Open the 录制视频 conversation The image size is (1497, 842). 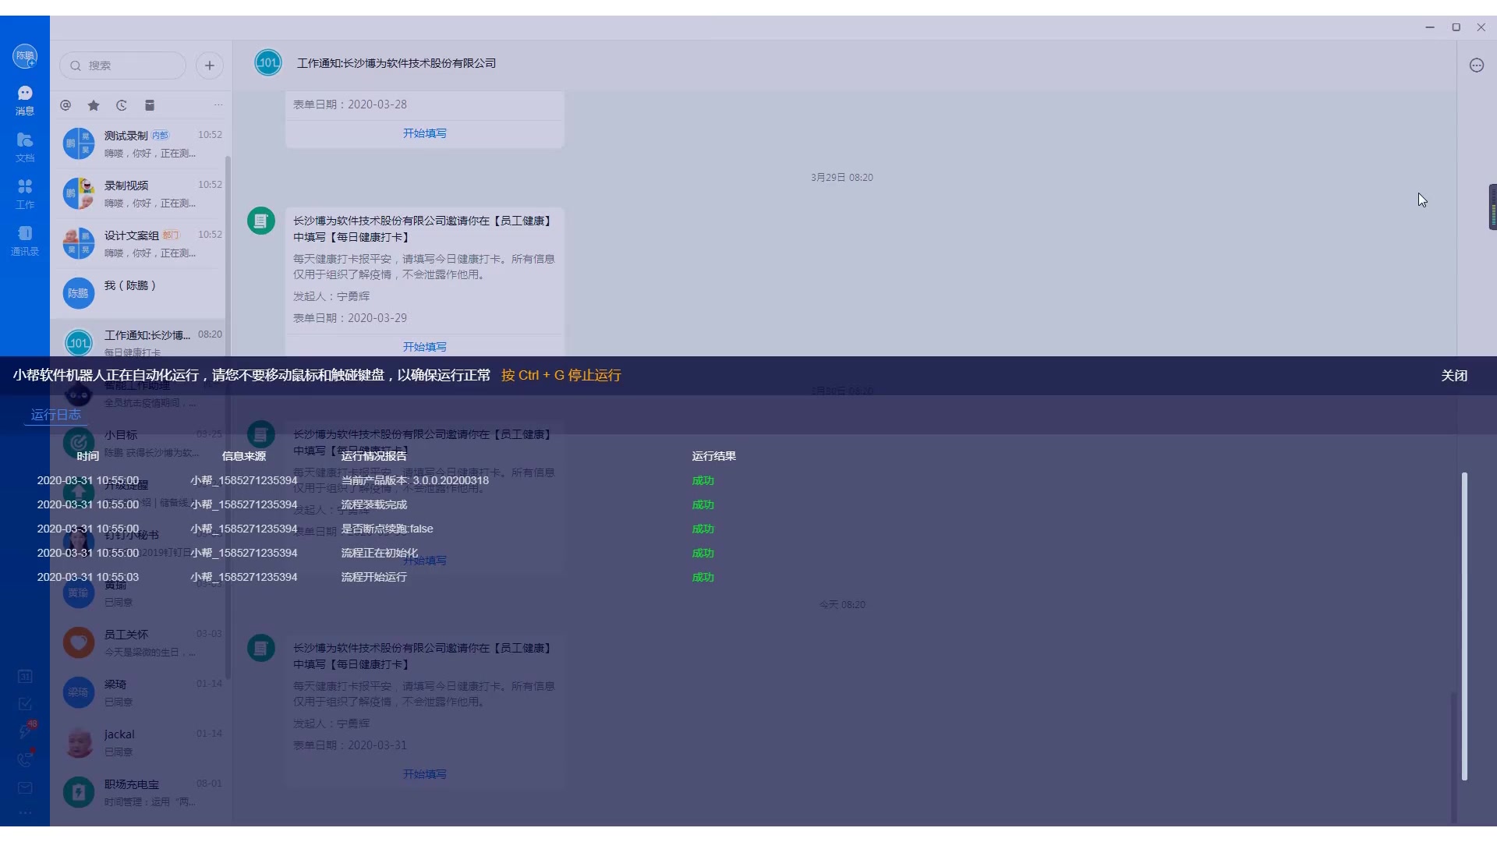tap(139, 194)
